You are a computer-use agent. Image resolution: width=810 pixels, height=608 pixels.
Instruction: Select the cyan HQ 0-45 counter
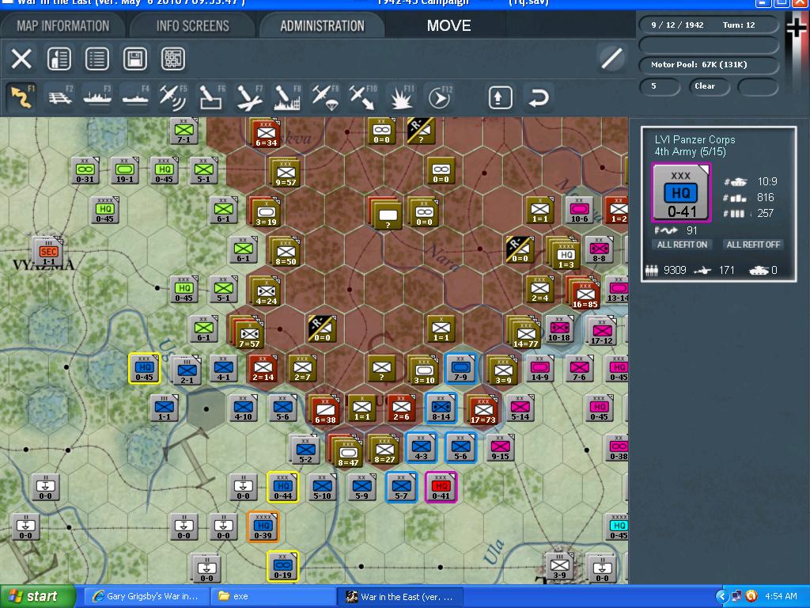pyautogui.click(x=618, y=526)
